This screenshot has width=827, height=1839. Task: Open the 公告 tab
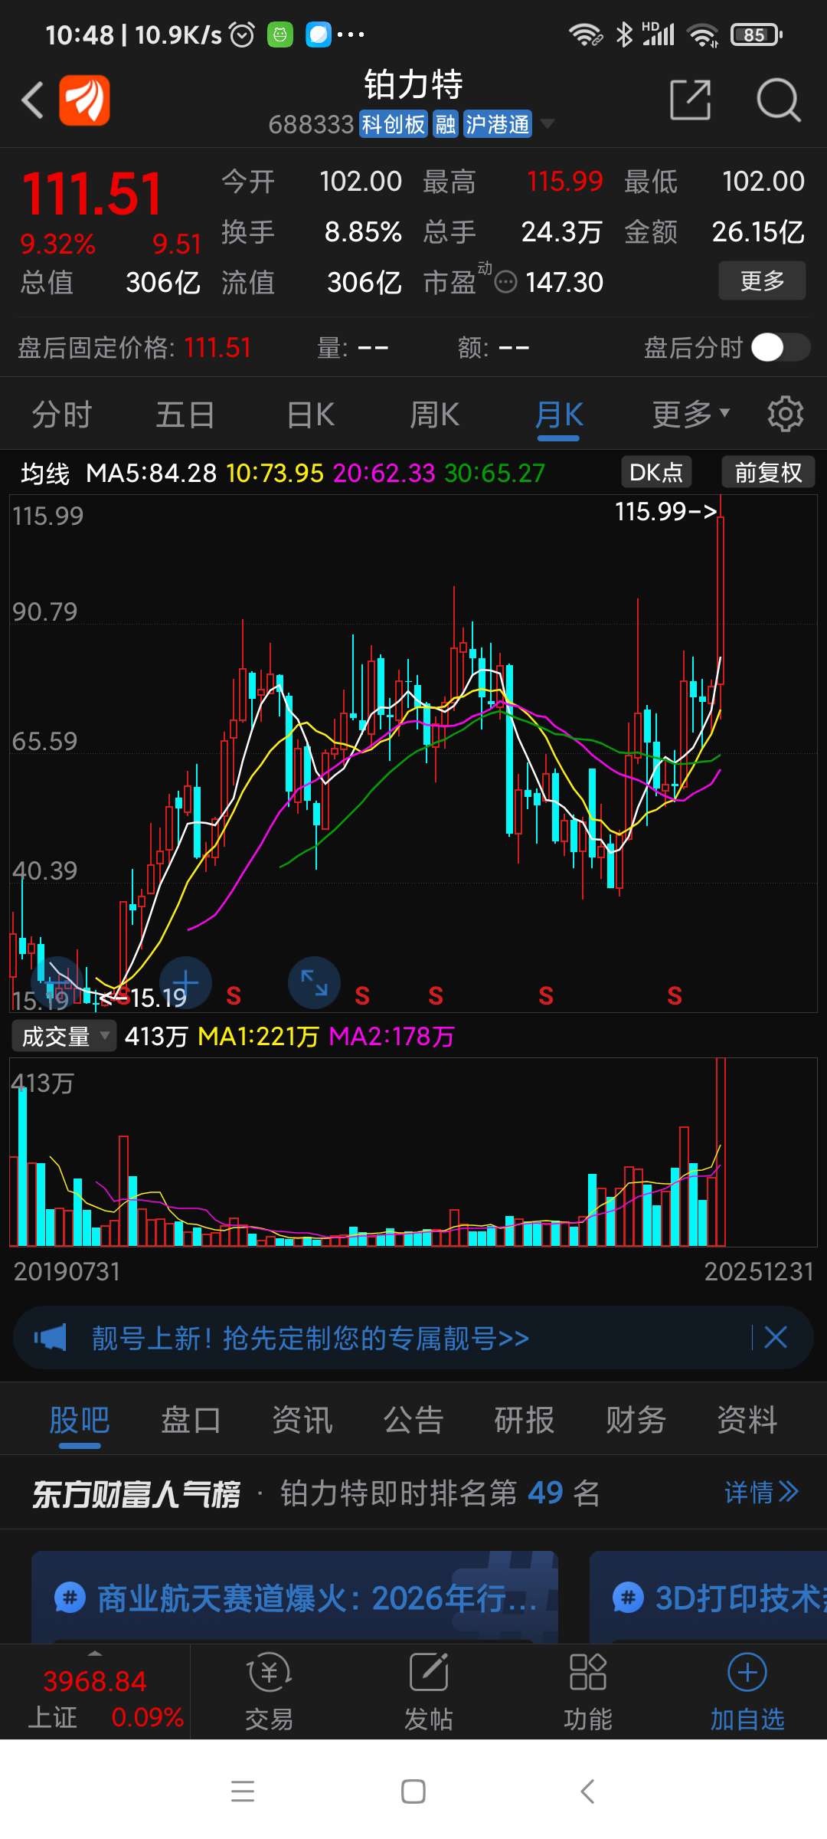413,1420
